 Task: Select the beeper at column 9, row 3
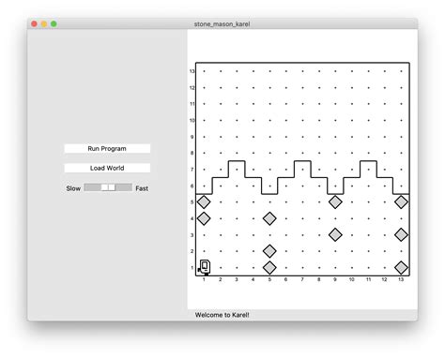335,234
